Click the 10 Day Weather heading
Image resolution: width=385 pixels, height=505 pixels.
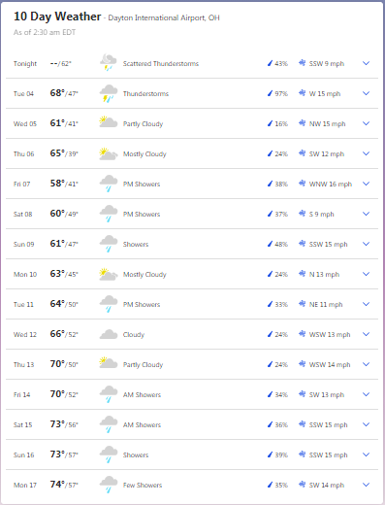tap(57, 17)
